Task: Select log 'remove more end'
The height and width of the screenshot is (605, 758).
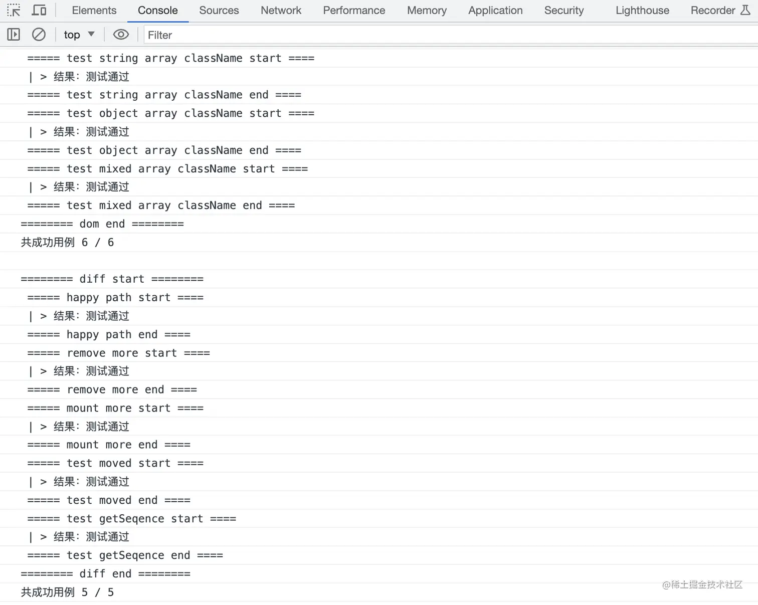Action: [x=379, y=390]
